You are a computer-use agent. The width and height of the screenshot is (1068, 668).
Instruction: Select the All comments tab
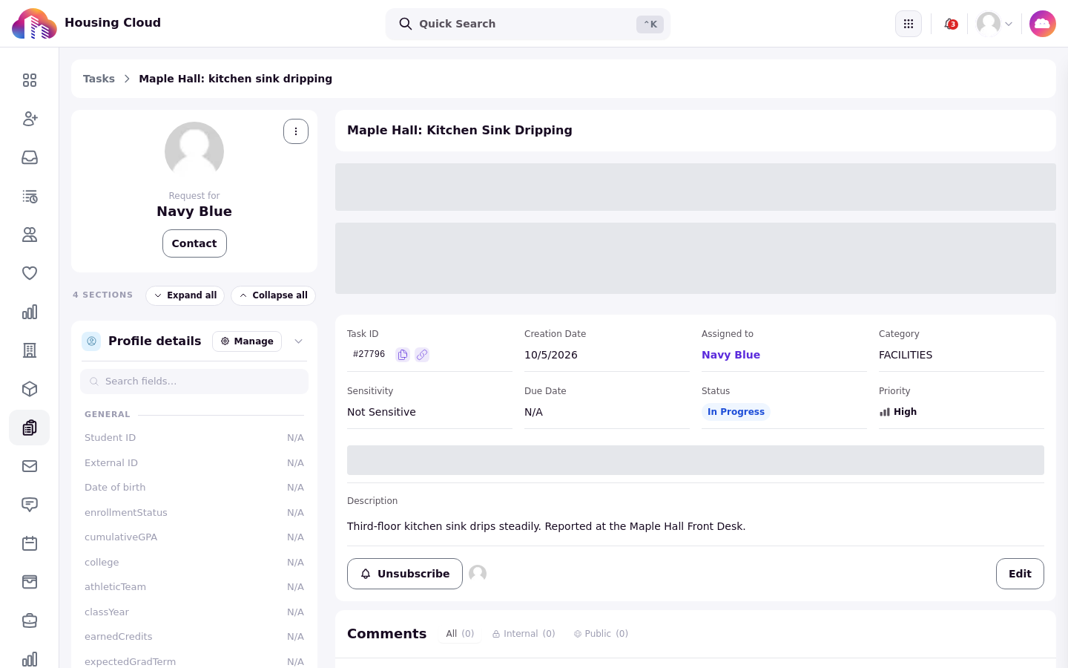(460, 634)
